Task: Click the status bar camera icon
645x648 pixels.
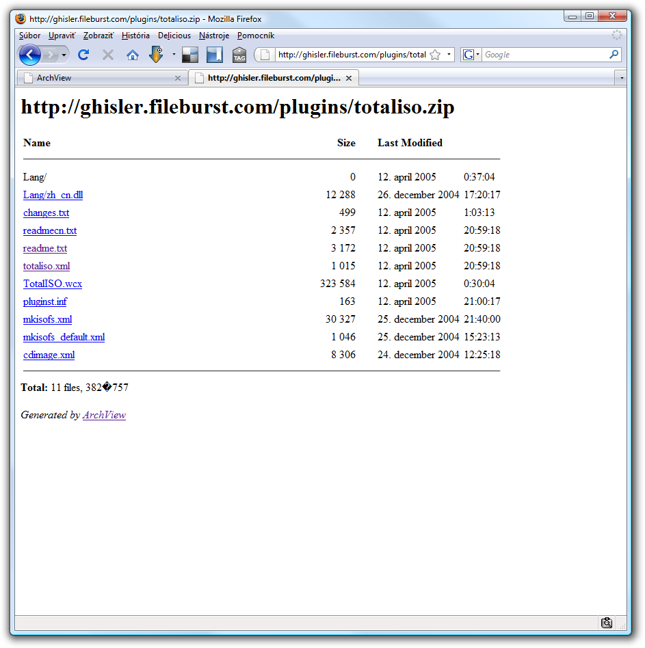Action: [607, 623]
